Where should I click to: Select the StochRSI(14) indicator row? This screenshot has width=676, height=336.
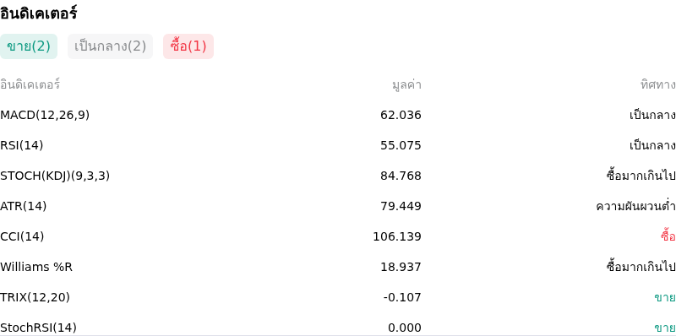[338, 327]
